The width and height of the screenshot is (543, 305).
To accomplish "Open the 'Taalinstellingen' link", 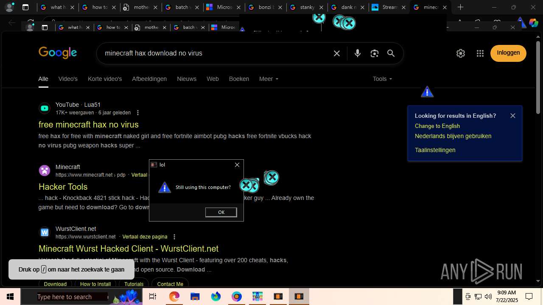I will click(435, 150).
